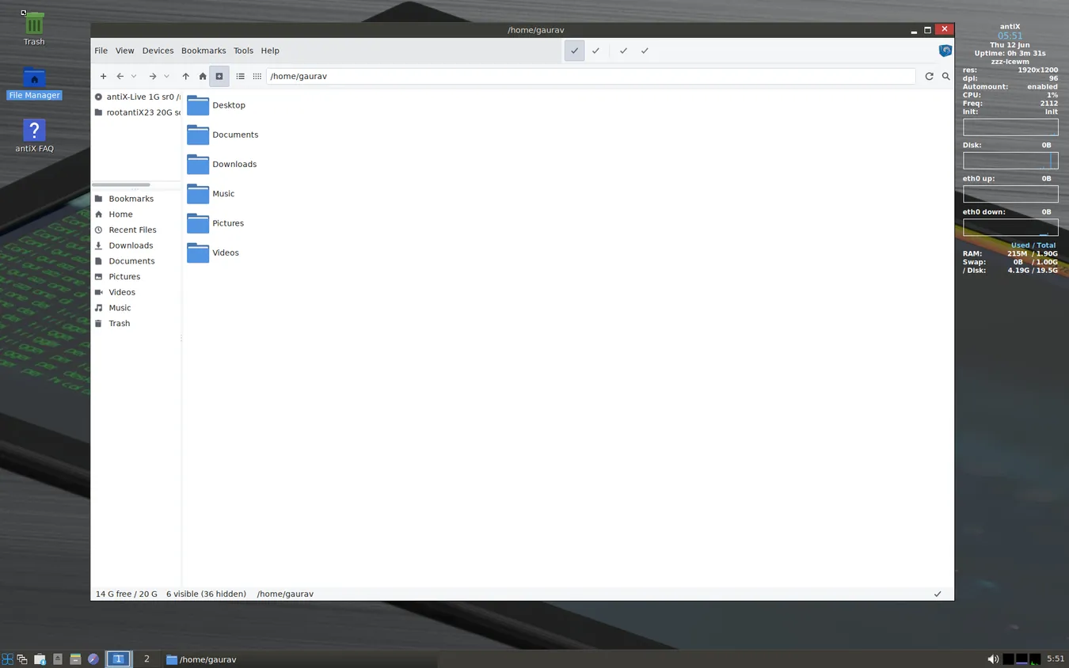Select the rootantiX23 20G device

coord(136,112)
